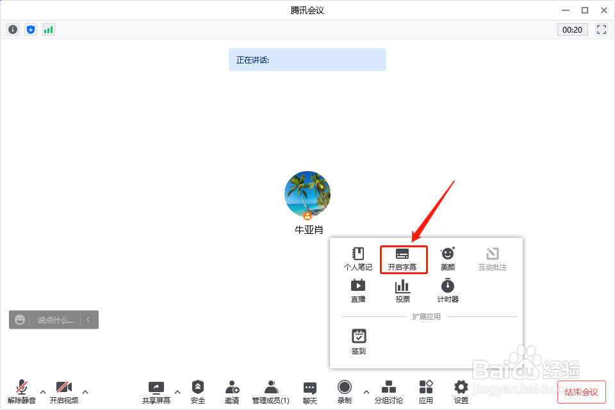Start sharing with 共享屏幕

[156, 392]
